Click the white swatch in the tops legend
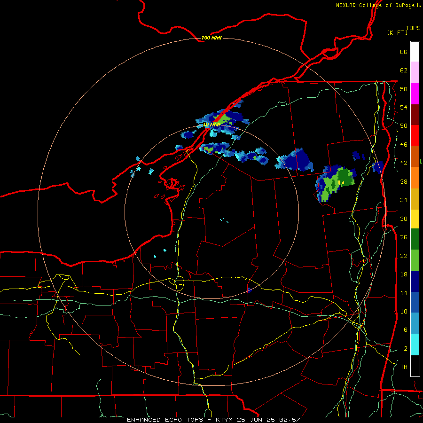Viewport: 423px width, 423px height. pyautogui.click(x=415, y=52)
